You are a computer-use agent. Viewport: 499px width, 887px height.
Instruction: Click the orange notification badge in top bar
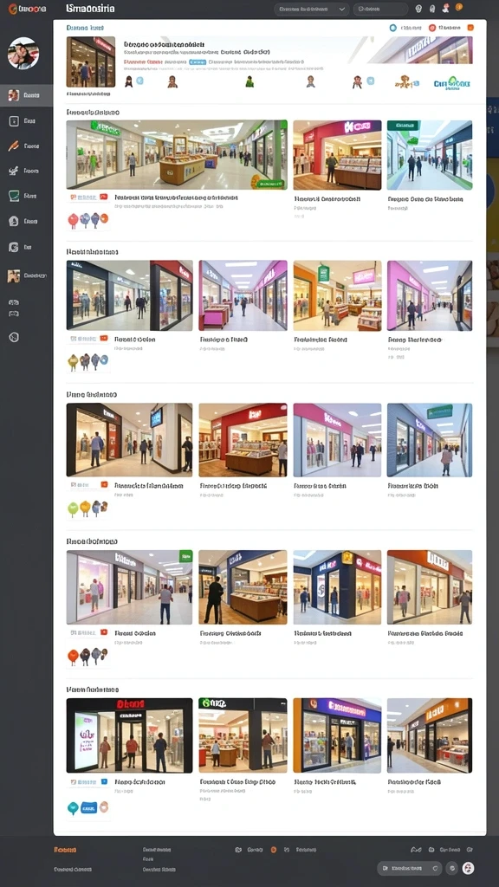459,7
